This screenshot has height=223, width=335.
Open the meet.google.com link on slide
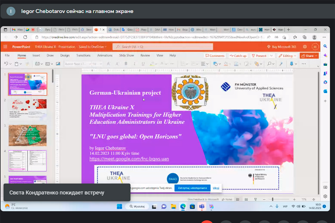(x=129, y=159)
